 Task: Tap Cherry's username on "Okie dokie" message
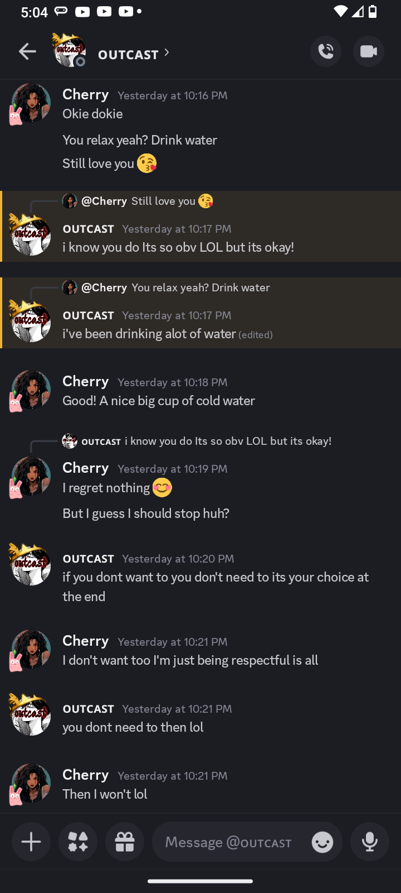tap(85, 94)
